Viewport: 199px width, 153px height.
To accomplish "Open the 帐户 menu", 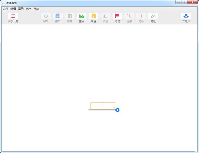I will pyautogui.click(x=29, y=9).
